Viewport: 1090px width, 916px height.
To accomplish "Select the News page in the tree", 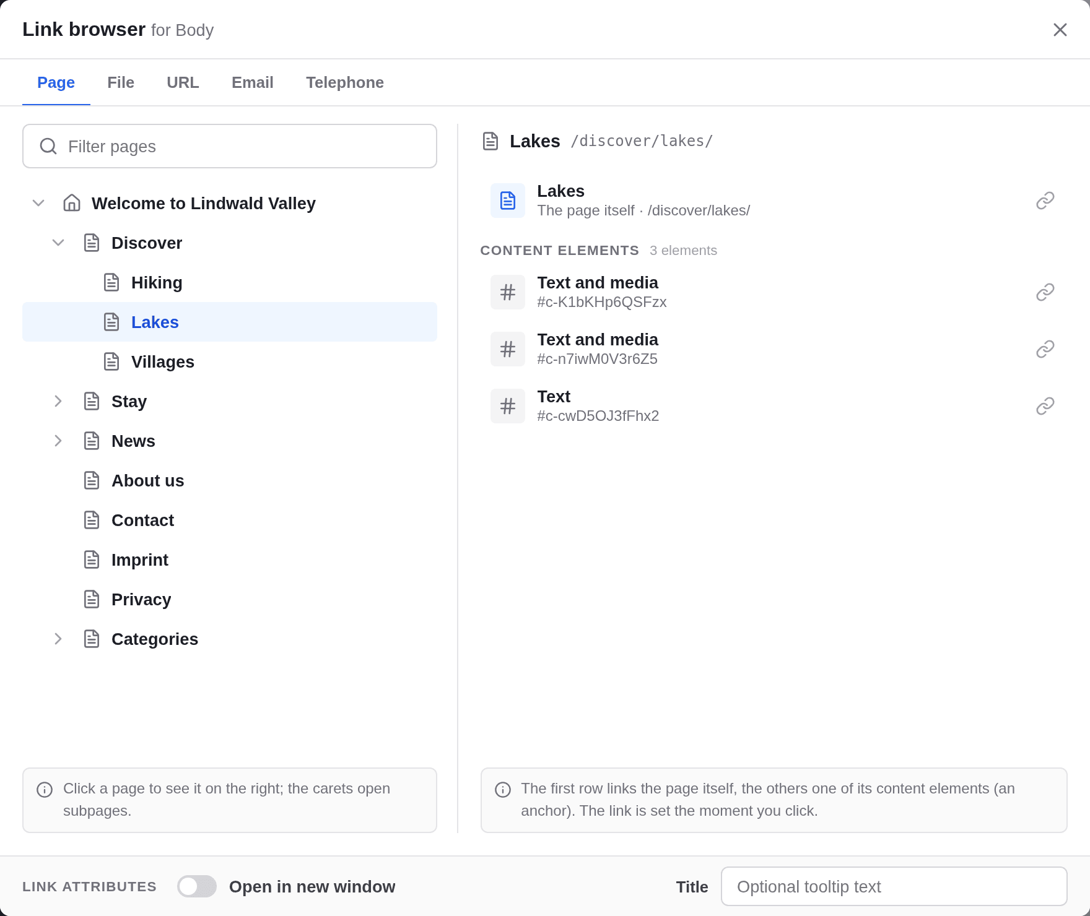I will tap(230, 441).
